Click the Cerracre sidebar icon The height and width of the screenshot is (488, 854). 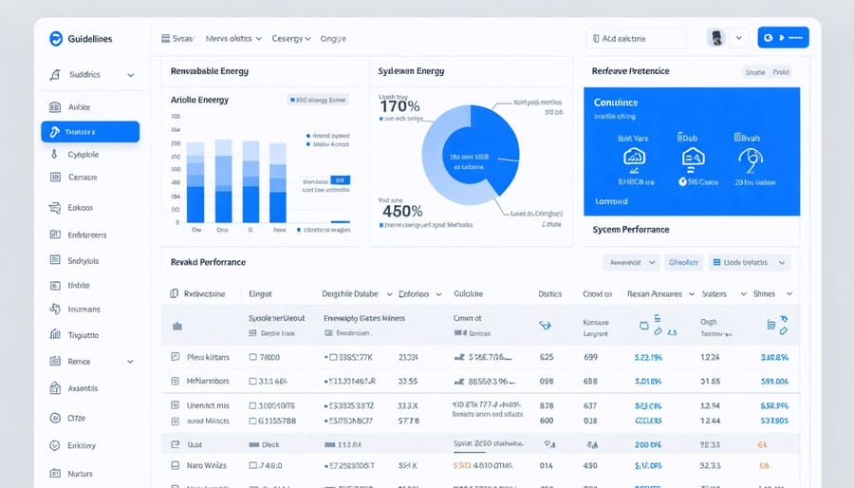pos(54,178)
